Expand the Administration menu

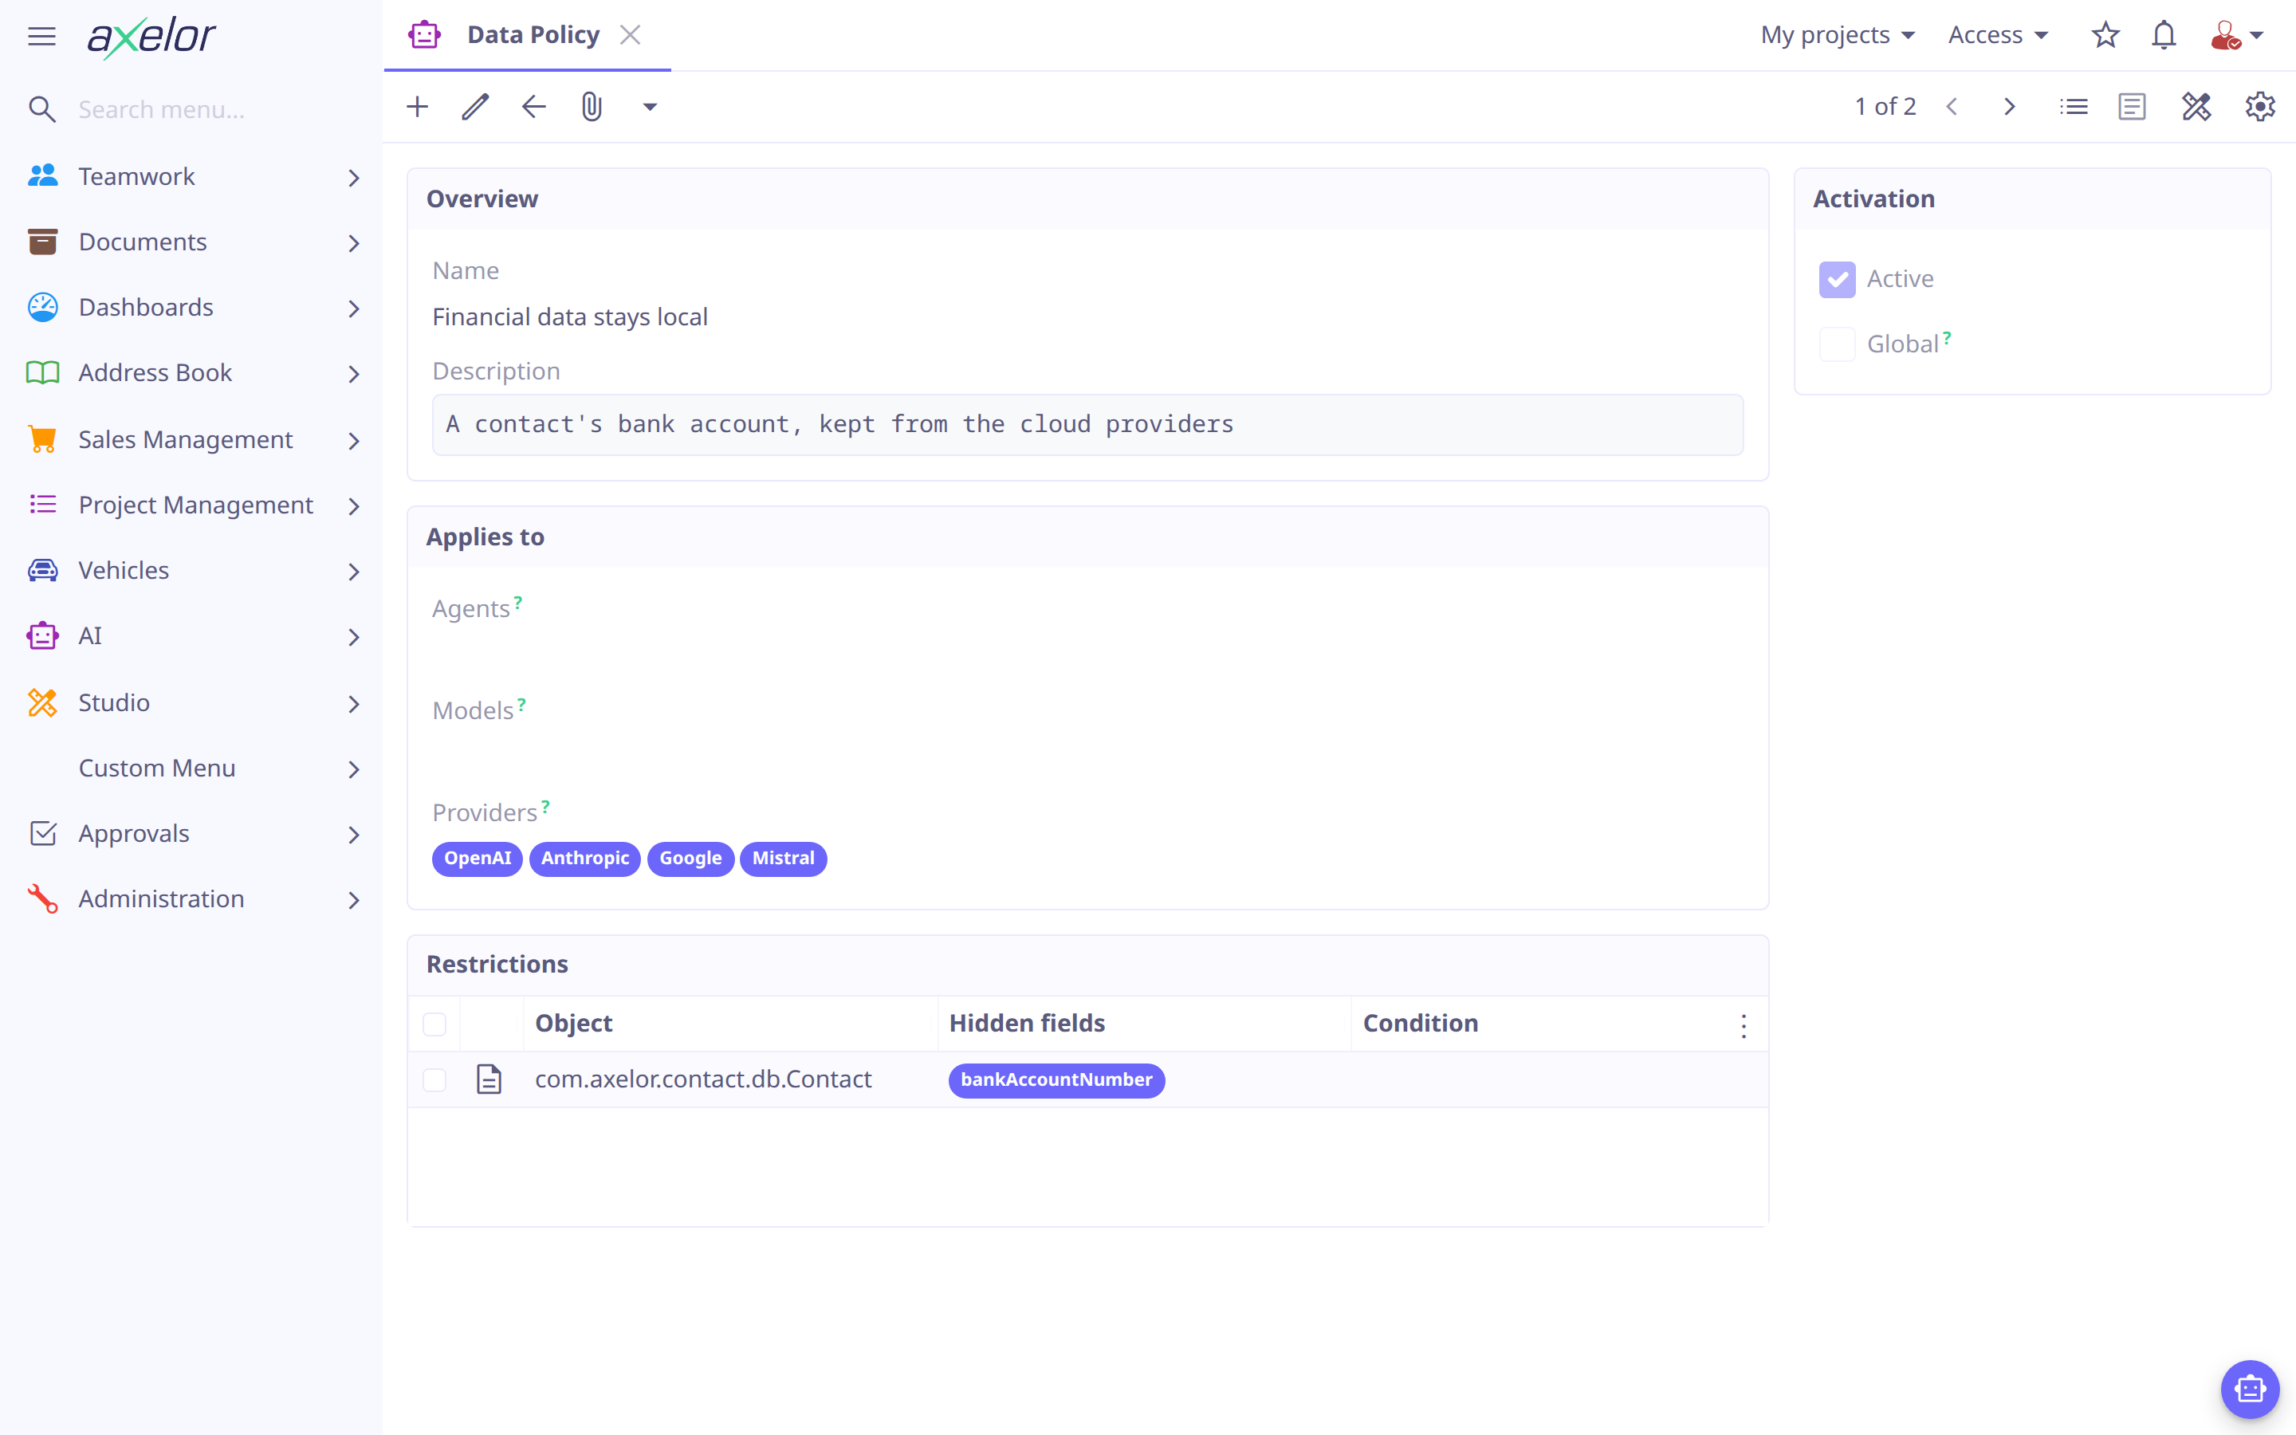pos(191,898)
